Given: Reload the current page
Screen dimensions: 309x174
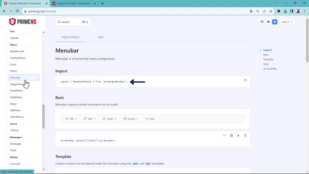Looking at the screenshot, I should [17, 11].
